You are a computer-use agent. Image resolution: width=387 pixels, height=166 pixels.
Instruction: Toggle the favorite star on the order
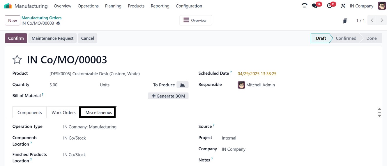coord(17,60)
